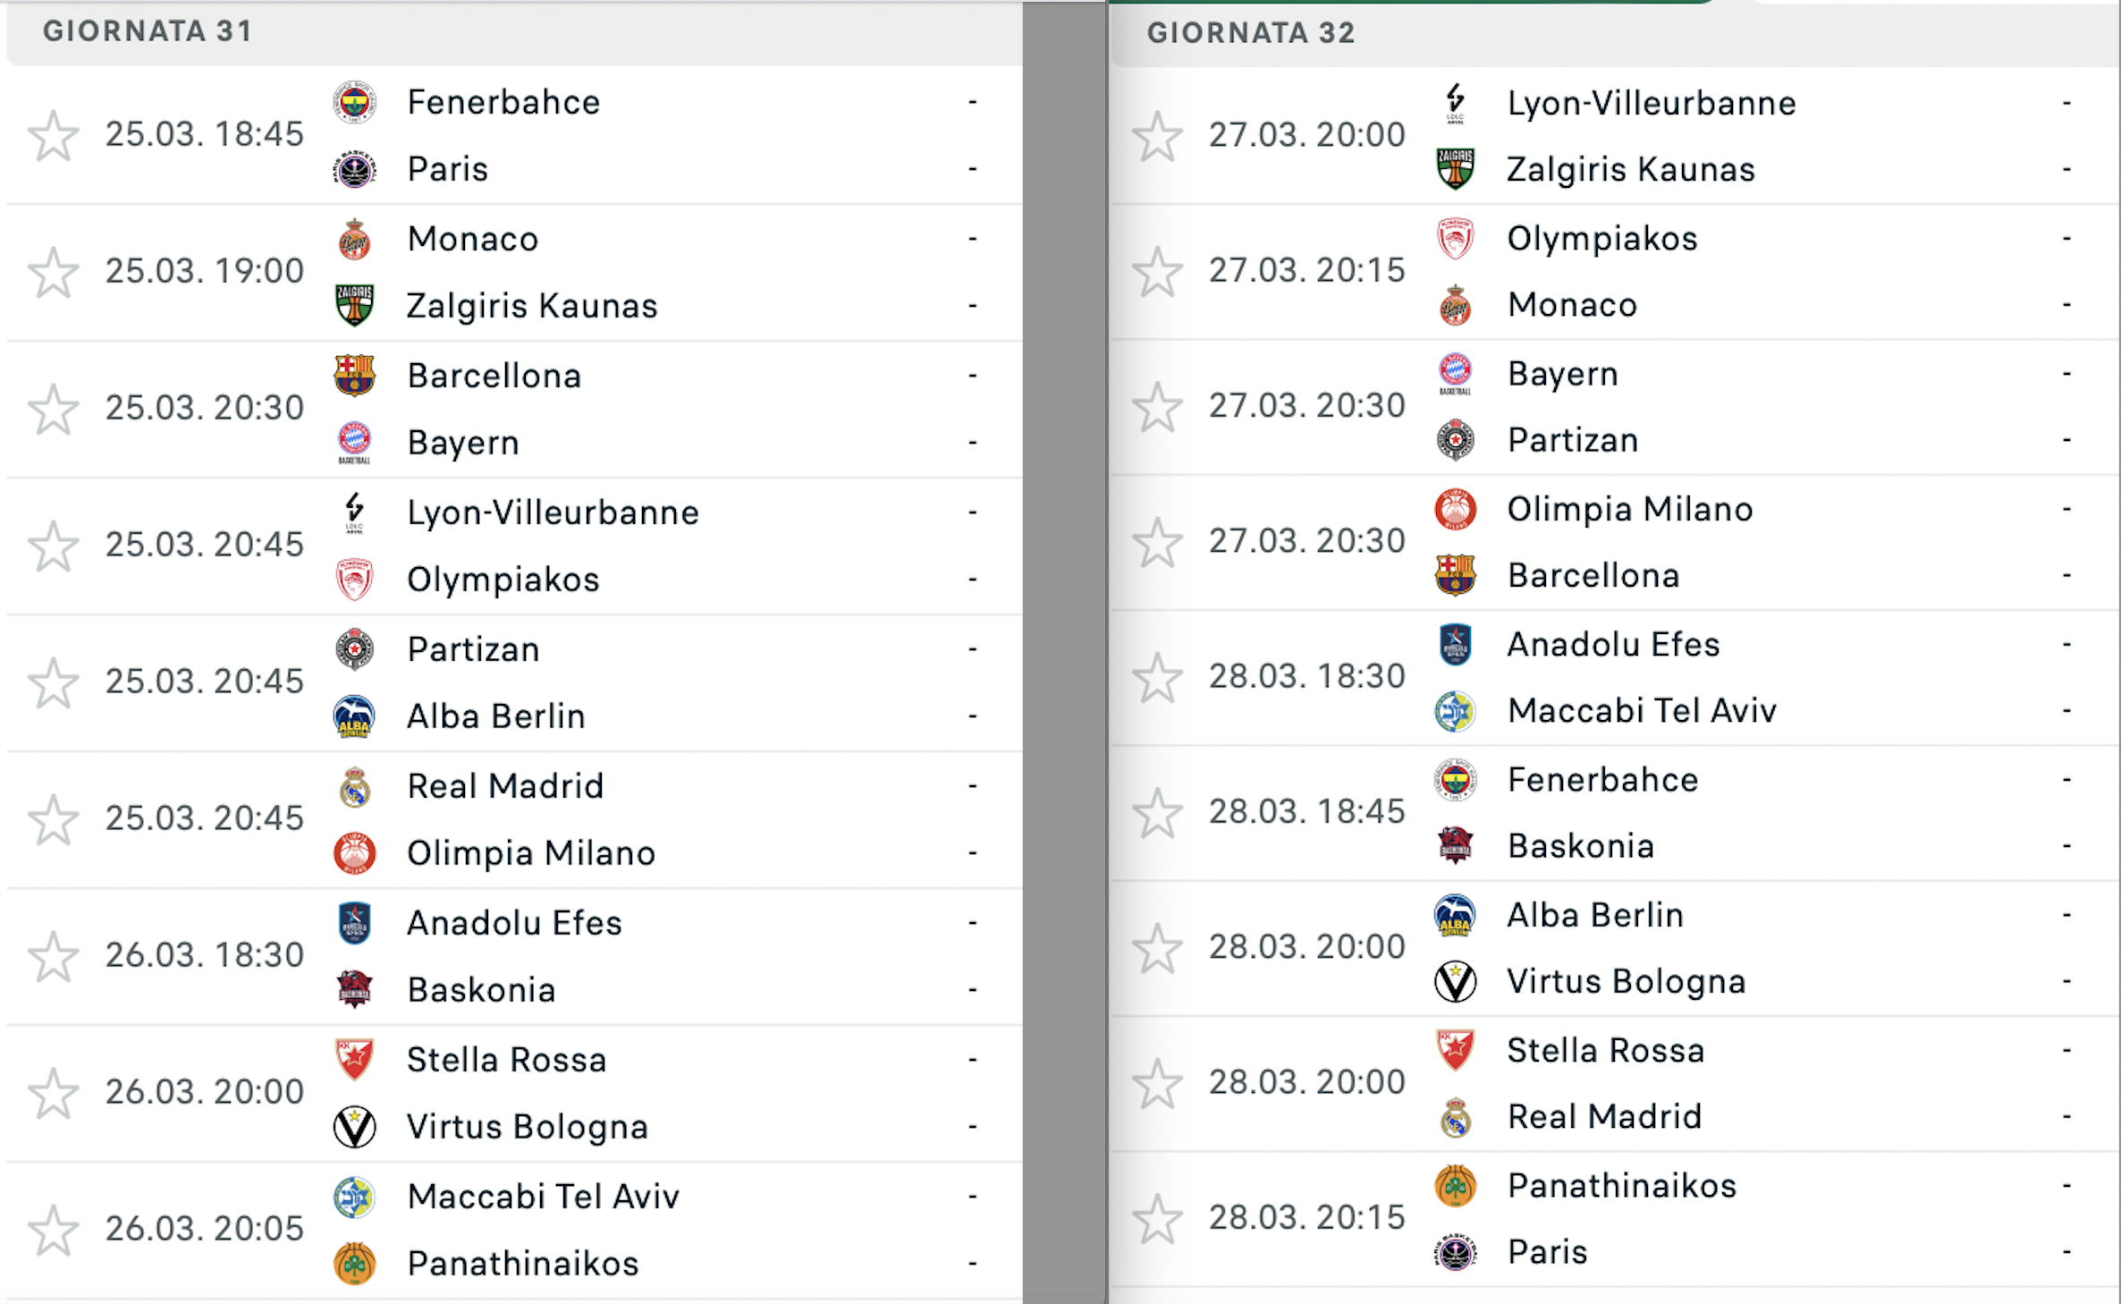The image size is (2121, 1304).
Task: Click the Virtus Bologna logo in Giornata 31
Action: 354,1127
